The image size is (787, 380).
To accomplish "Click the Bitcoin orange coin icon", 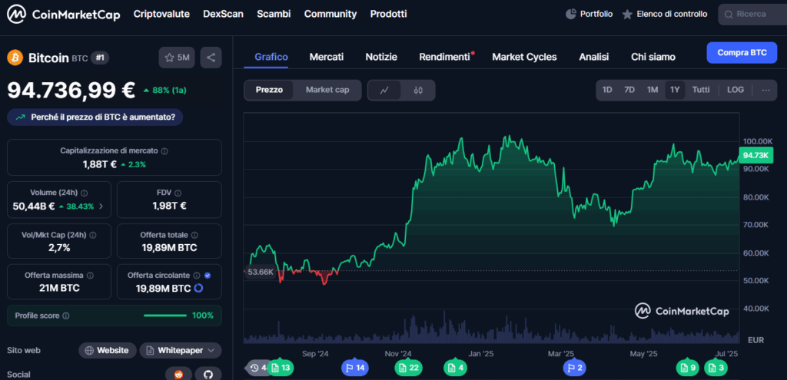I will 15,58.
